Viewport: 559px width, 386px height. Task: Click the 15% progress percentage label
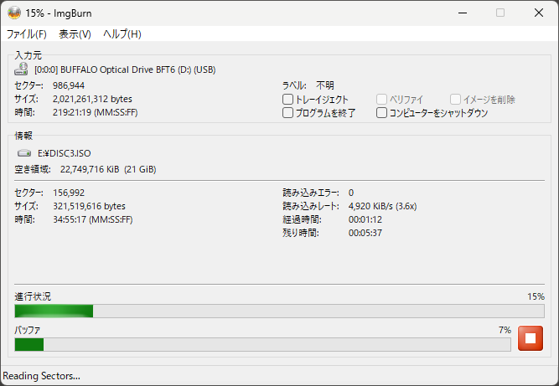point(536,296)
